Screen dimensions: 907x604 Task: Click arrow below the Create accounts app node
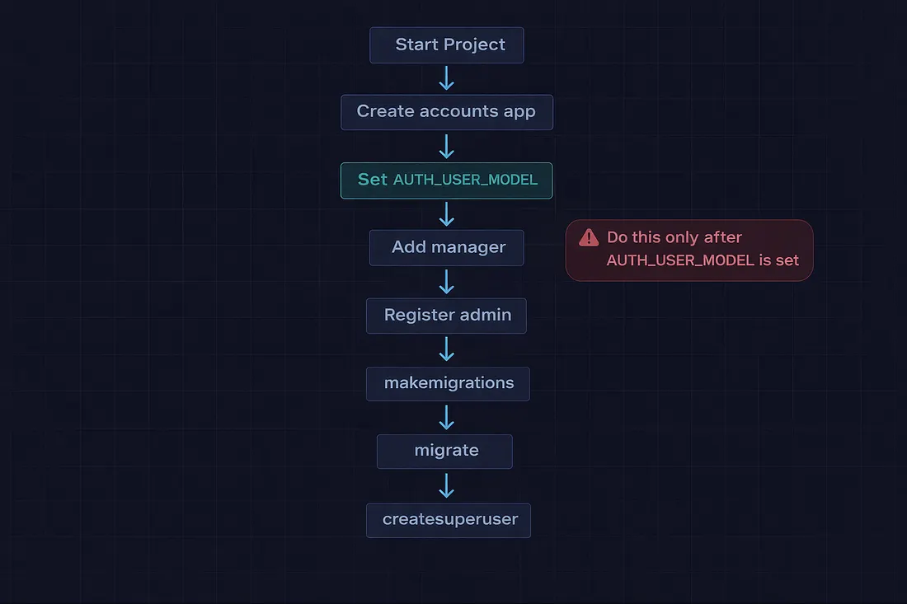tap(446, 146)
